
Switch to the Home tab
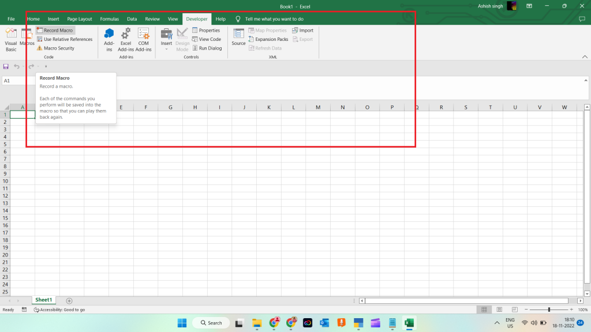(33, 19)
